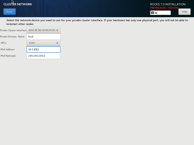The height and width of the screenshot is (145, 194).
Task: Open the Help! dialog
Action: (x=184, y=12)
